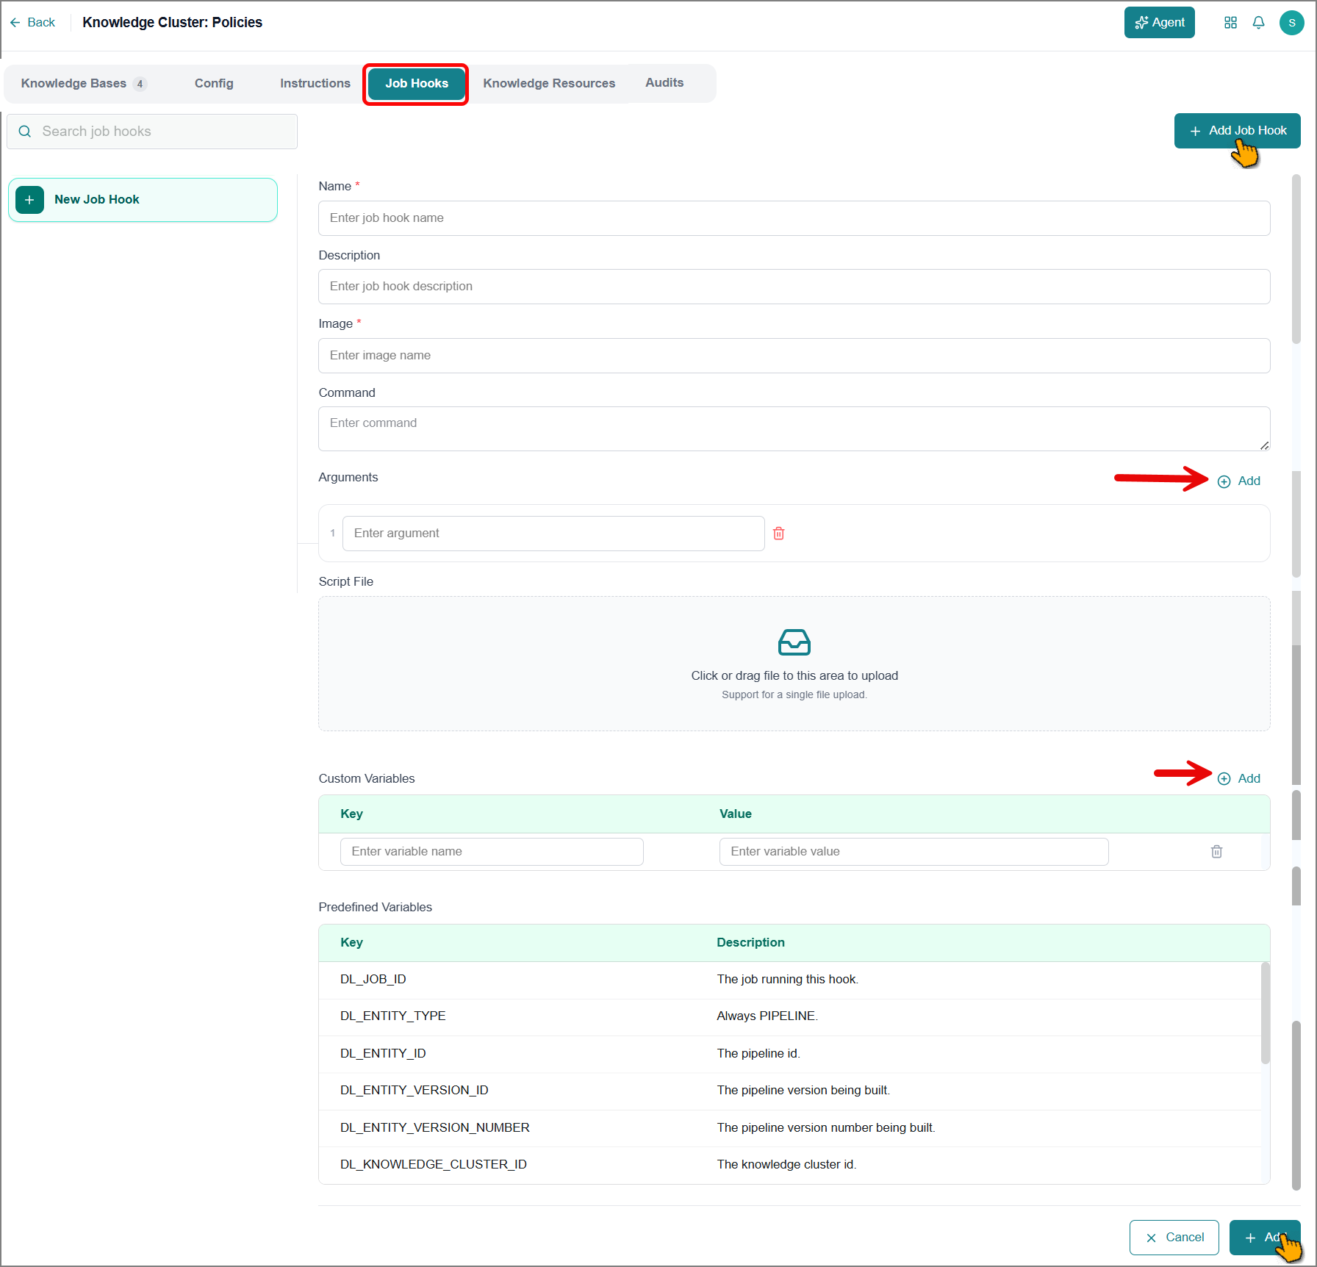Screen dimensions: 1317x1267
Task: Open the Instructions tab
Action: click(315, 84)
